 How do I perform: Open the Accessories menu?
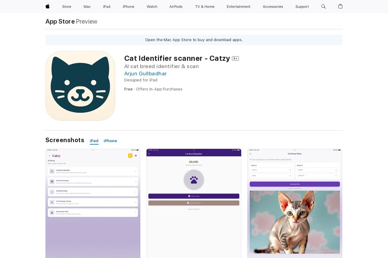[x=273, y=7]
